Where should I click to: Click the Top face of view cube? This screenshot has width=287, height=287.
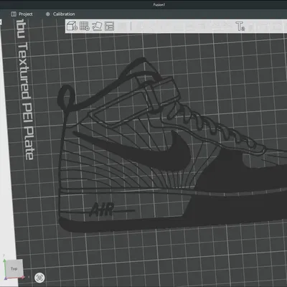pyautogui.click(x=14, y=269)
